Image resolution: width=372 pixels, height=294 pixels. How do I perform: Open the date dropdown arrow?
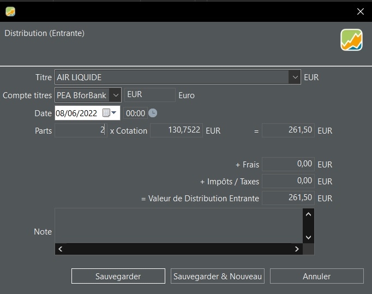(x=114, y=113)
